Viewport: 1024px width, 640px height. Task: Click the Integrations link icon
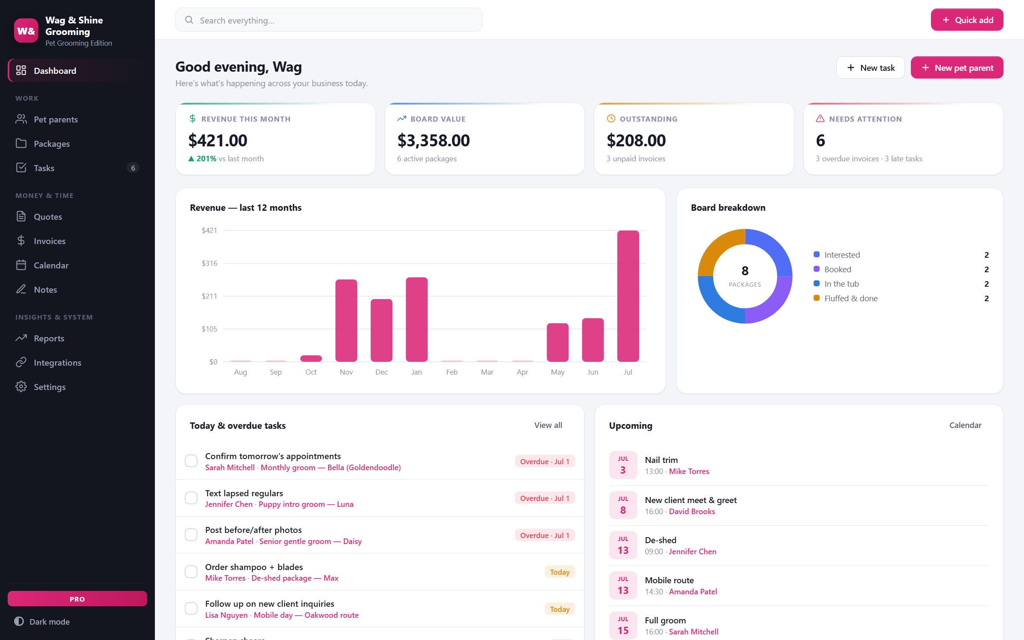click(x=21, y=362)
